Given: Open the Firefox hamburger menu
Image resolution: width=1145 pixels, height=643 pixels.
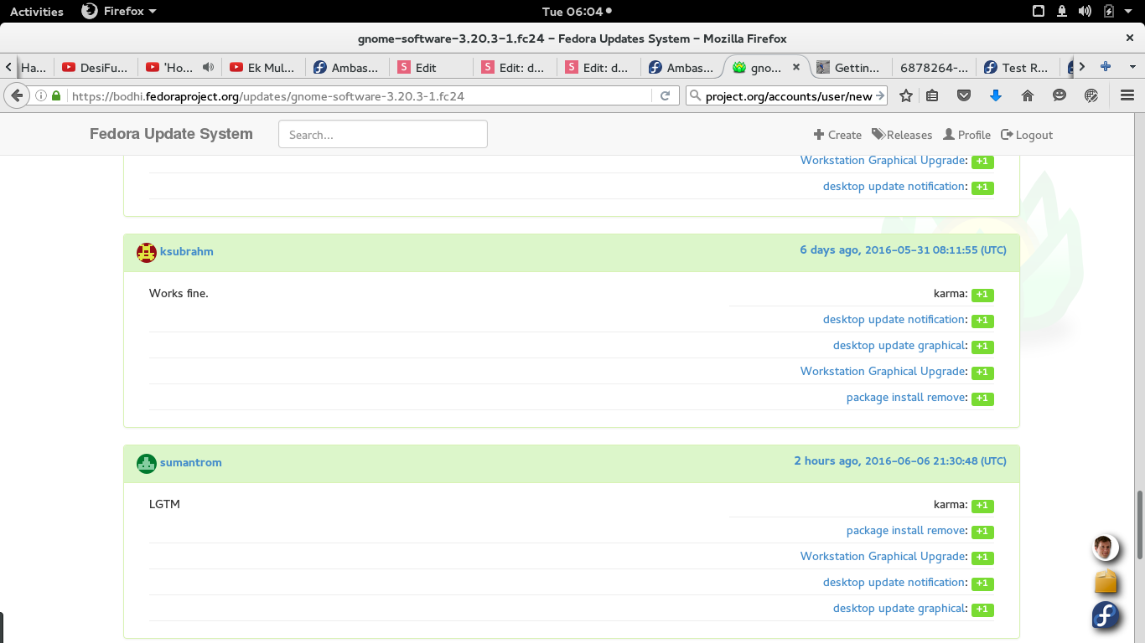Looking at the screenshot, I should click(1127, 96).
